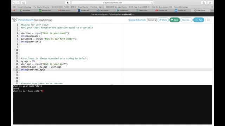
Task: Open the Keyboard shortcuts link
Action: (x=137, y=20)
